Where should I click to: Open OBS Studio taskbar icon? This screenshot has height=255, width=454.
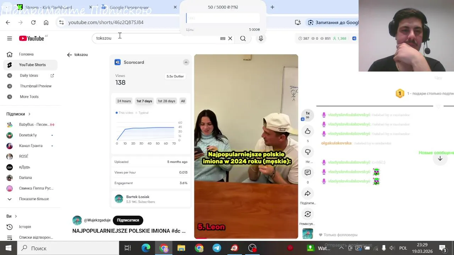252,248
